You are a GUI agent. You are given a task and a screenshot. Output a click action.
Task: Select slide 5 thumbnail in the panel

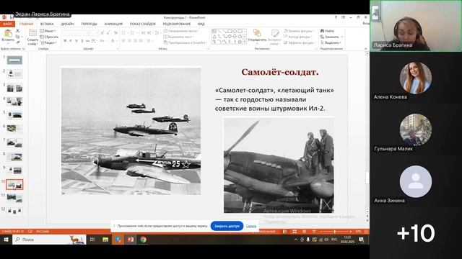[x=14, y=115]
